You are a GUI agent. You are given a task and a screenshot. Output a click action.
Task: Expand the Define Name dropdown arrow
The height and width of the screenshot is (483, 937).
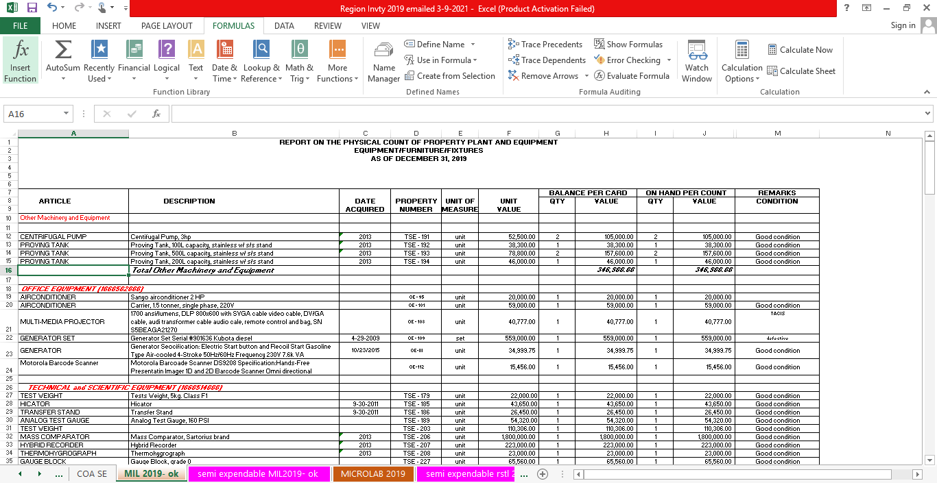tap(473, 44)
